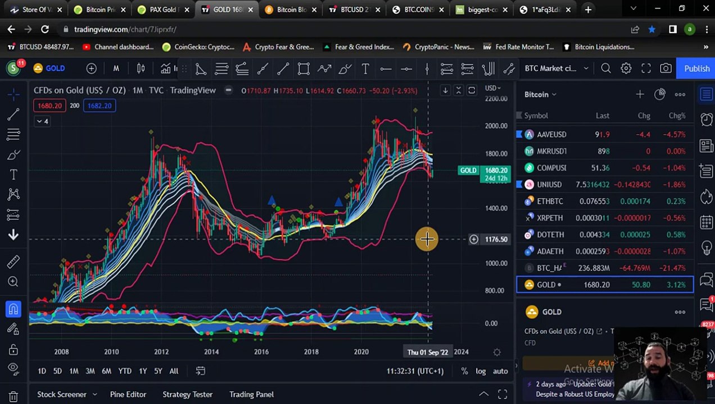Image resolution: width=715 pixels, height=404 pixels.
Task: Select the AAVEUSD watchlist row
Action: tap(605, 135)
